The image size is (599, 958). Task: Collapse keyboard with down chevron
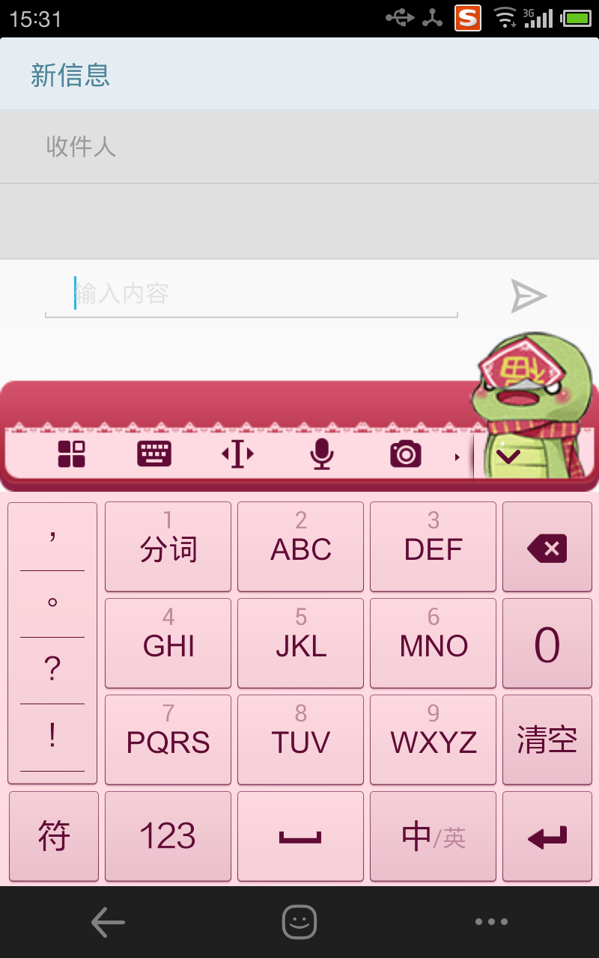pyautogui.click(x=508, y=456)
